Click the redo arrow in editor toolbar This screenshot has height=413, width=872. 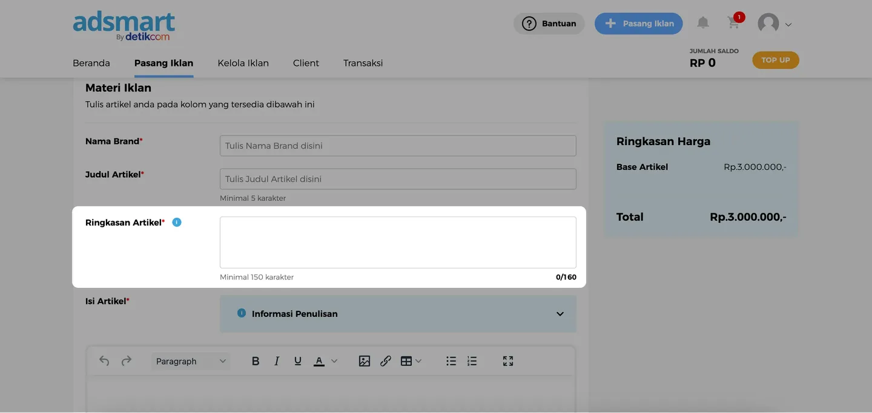[x=126, y=361]
